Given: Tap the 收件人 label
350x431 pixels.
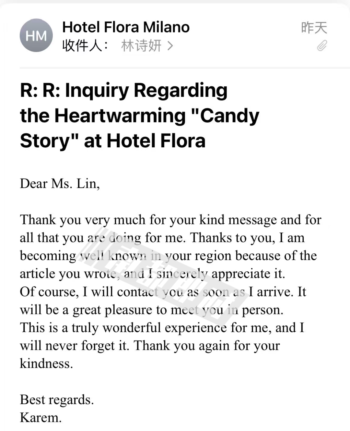Looking at the screenshot, I should [x=85, y=46].
